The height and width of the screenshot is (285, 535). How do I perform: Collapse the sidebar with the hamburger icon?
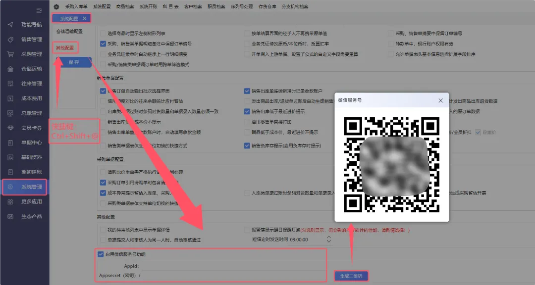click(39, 10)
